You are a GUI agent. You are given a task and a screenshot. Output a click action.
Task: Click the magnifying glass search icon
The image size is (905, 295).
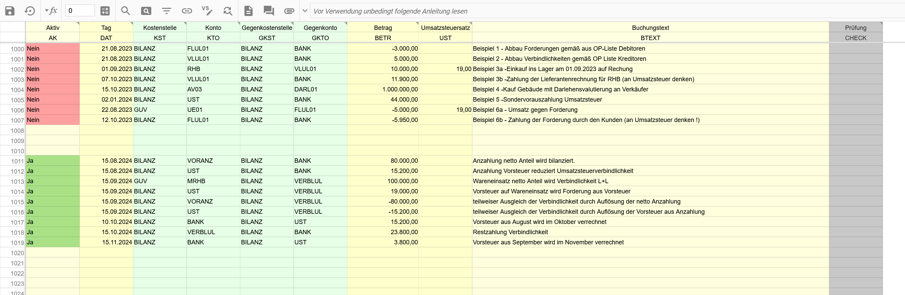click(x=125, y=11)
